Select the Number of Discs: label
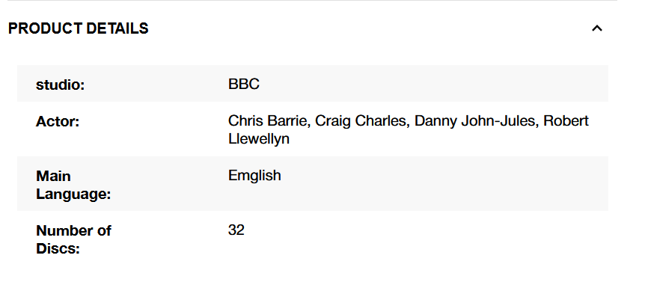The width and height of the screenshot is (645, 282). click(73, 239)
